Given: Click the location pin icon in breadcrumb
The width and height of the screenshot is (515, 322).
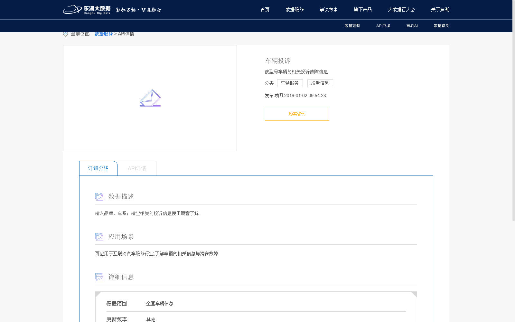Looking at the screenshot, I should (65, 34).
